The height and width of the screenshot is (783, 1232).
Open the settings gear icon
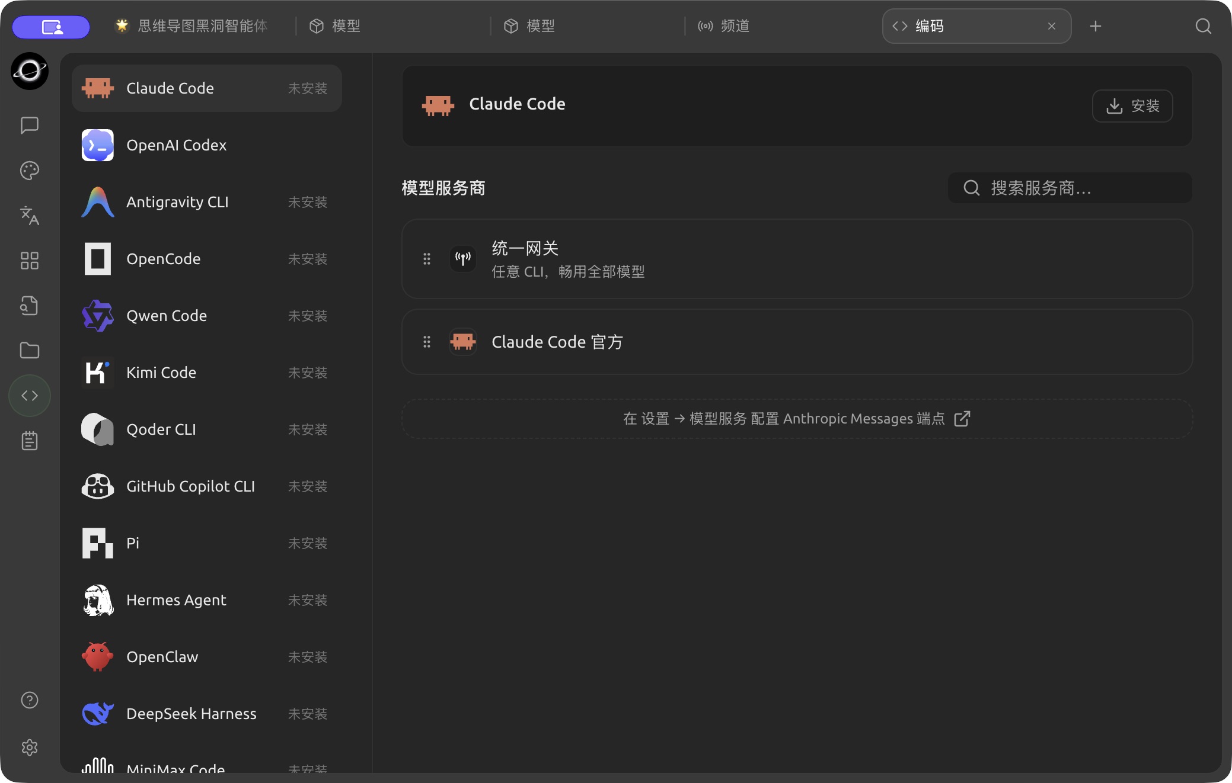[x=30, y=747]
